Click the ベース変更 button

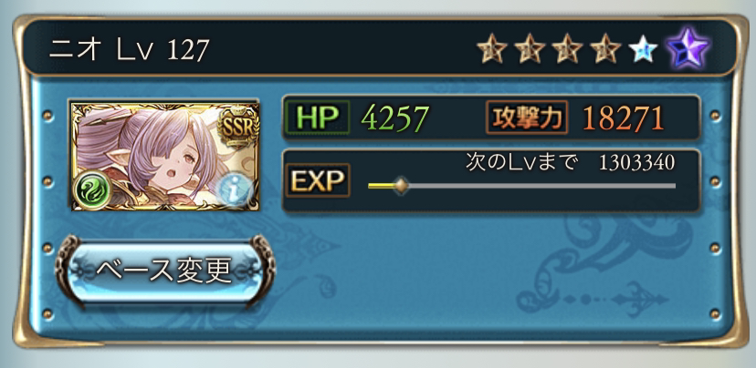pyautogui.click(x=165, y=272)
